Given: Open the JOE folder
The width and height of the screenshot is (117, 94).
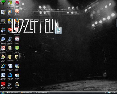Looking at the screenshot, I should pyautogui.click(x=17, y=58).
